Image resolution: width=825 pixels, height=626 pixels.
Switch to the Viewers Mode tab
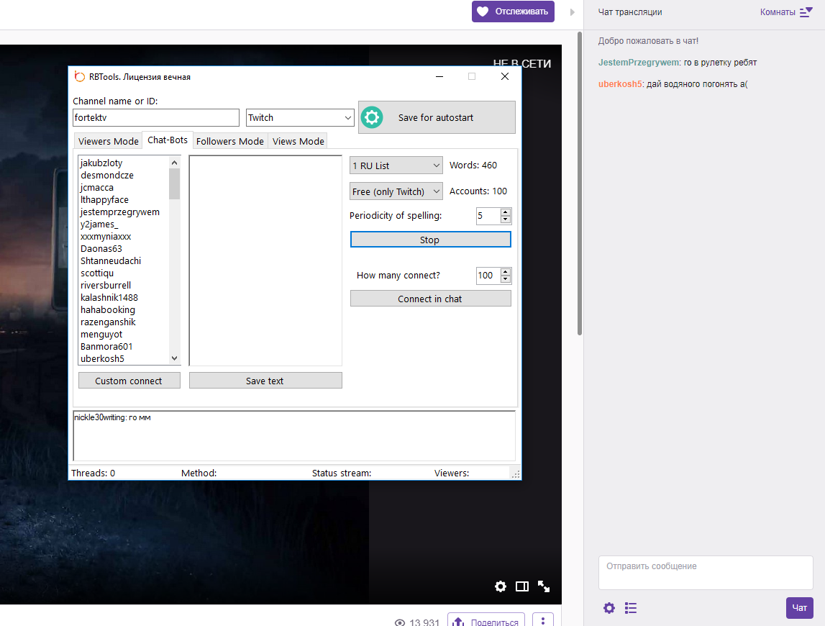coord(108,141)
